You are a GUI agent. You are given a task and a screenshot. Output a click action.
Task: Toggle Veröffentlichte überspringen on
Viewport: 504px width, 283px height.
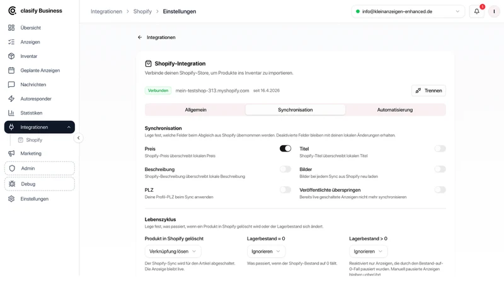pos(440,190)
